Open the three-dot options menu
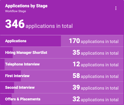This screenshot has width=124, height=105. point(116,8)
